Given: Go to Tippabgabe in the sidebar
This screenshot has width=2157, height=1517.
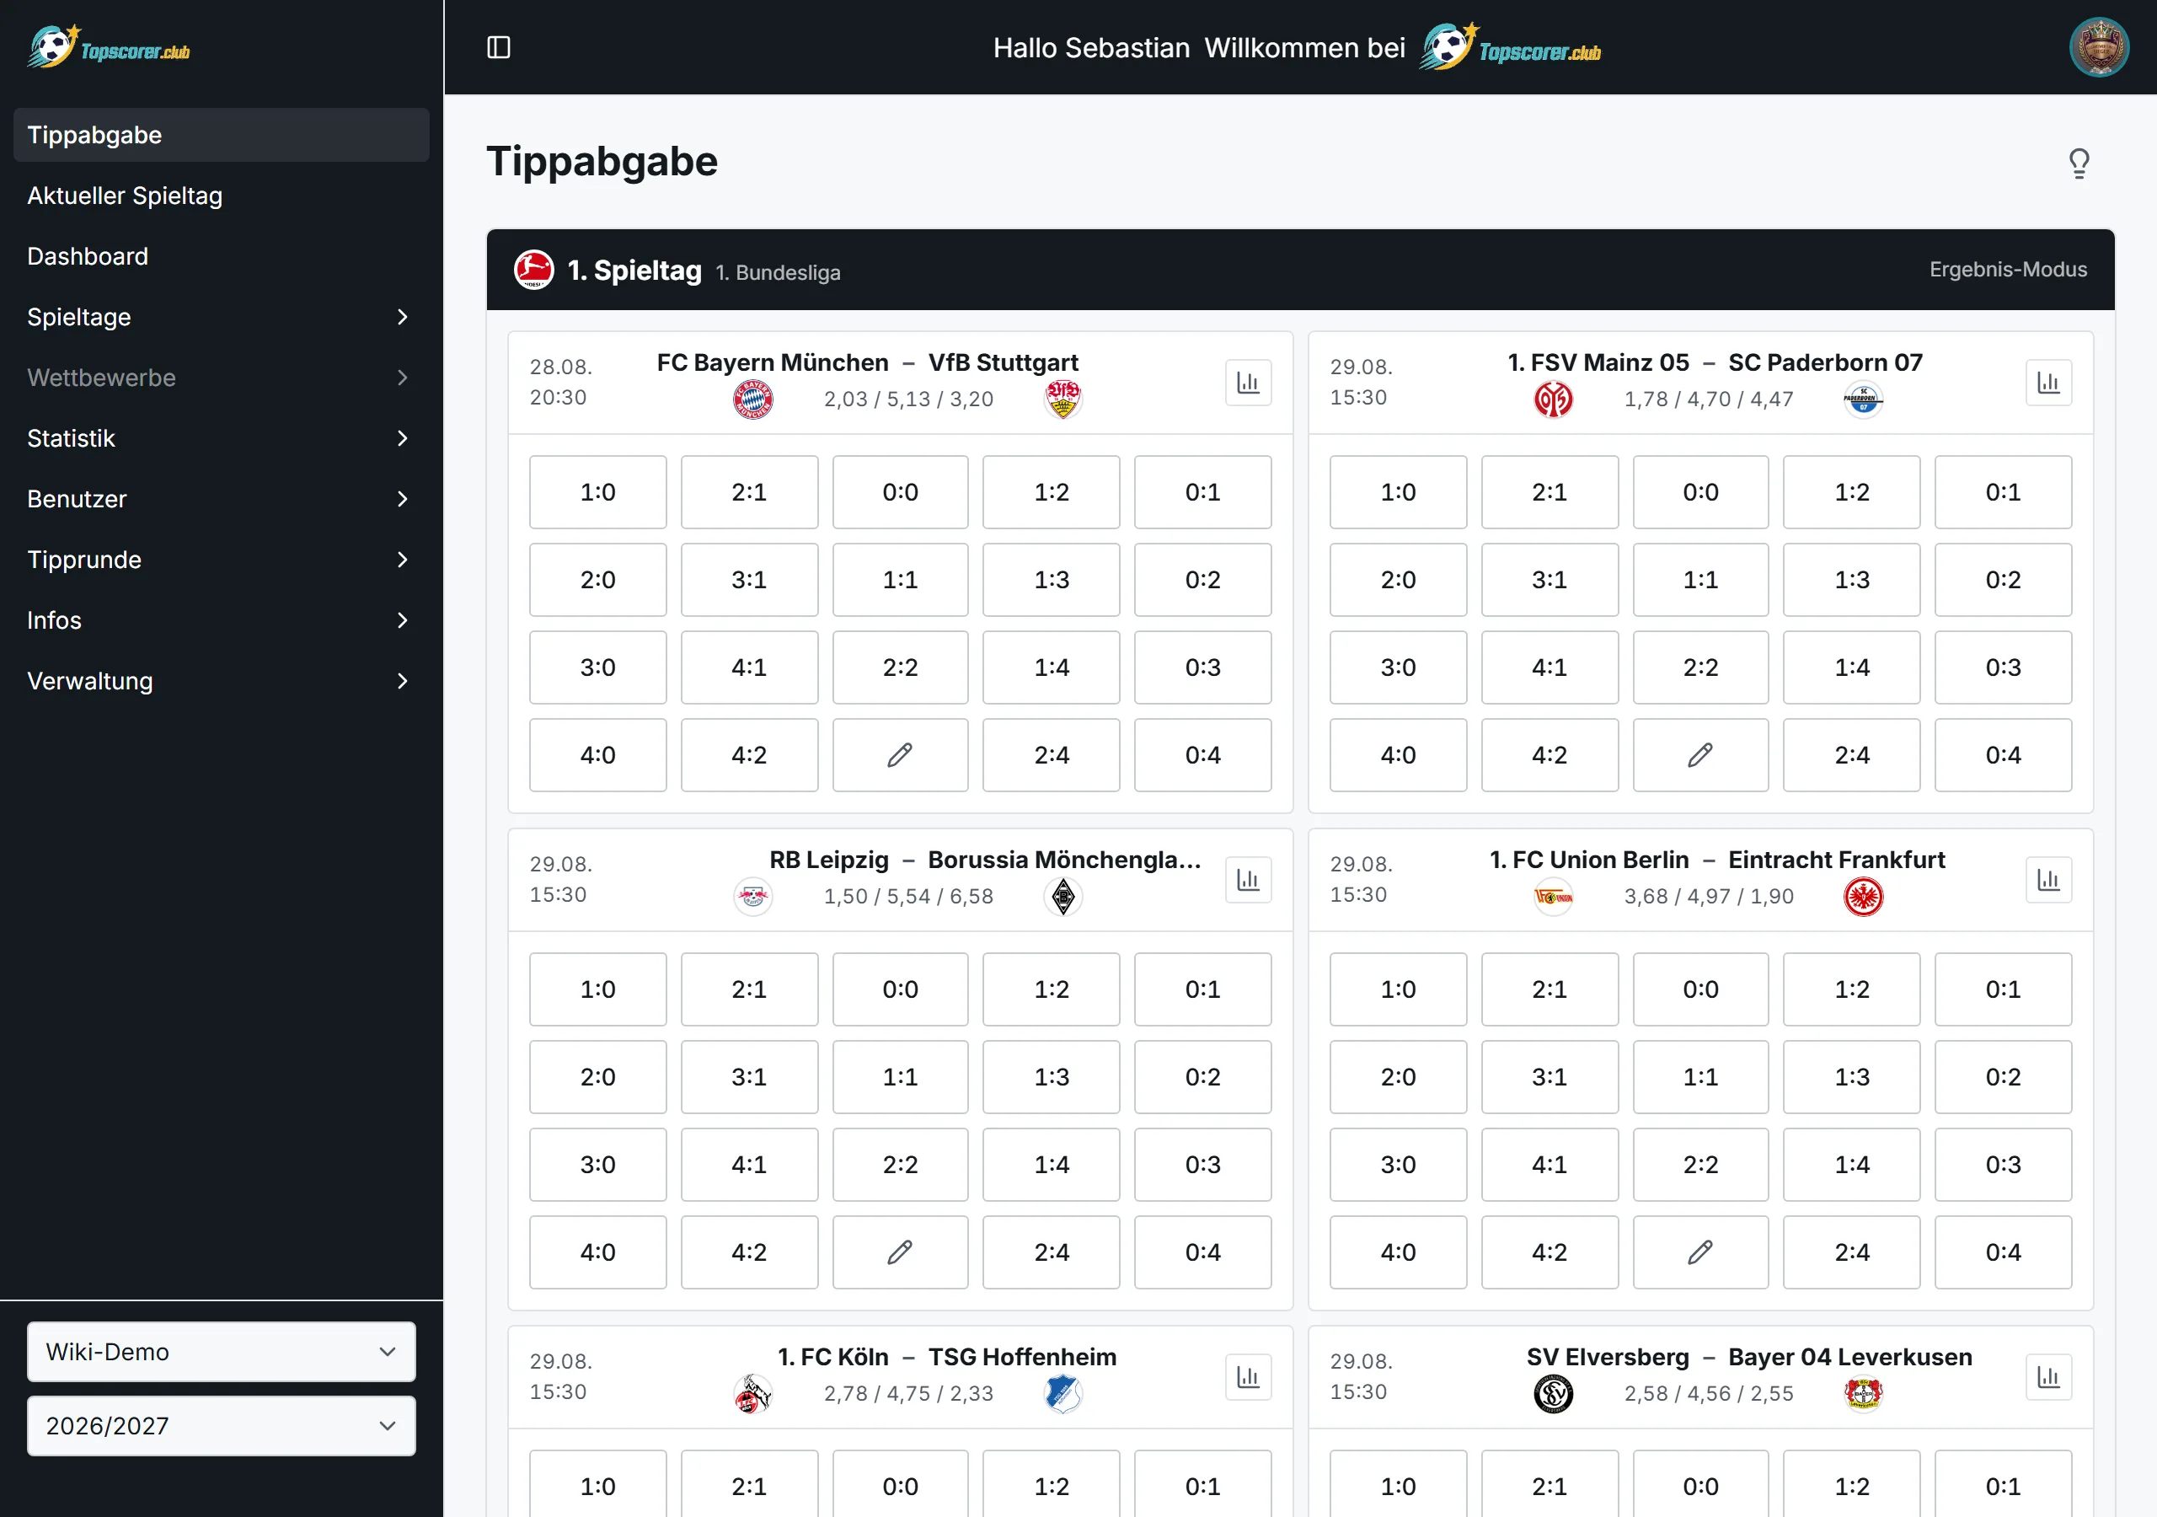Looking at the screenshot, I should click(221, 134).
